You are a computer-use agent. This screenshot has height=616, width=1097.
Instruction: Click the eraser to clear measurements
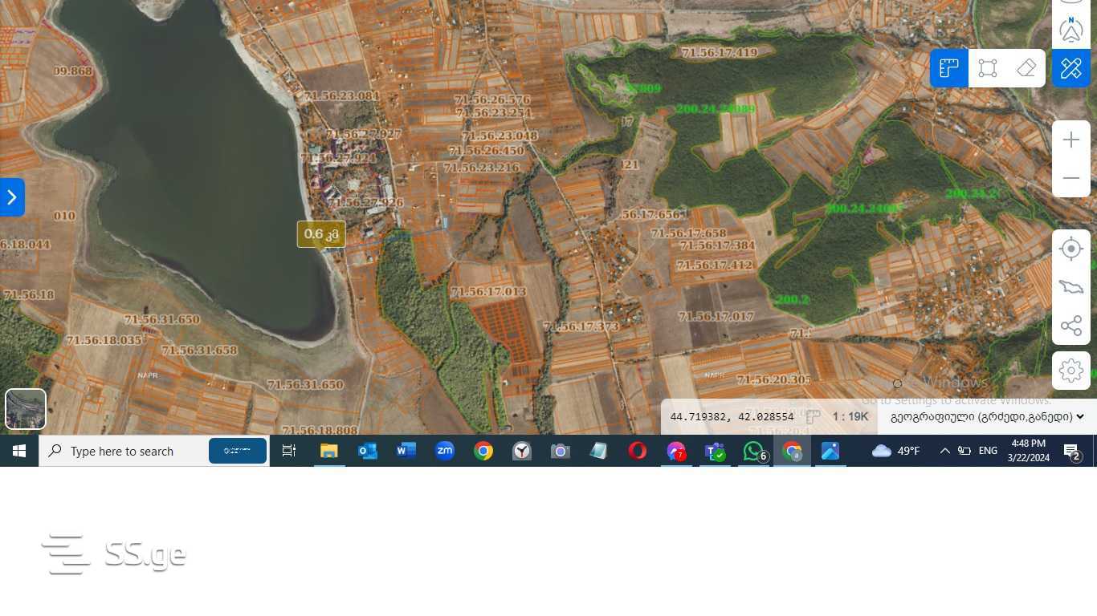[x=1026, y=68]
